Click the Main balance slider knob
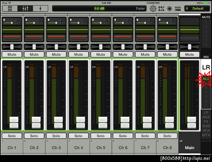This screenshot has height=162, width=212. 189,47
